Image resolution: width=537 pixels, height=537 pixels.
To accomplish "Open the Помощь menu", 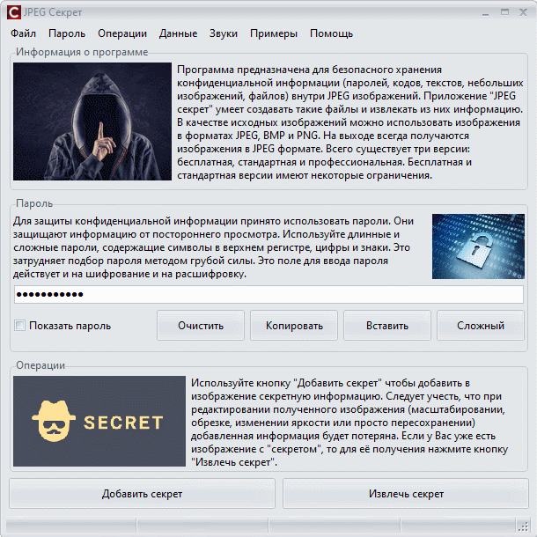I will (x=331, y=33).
